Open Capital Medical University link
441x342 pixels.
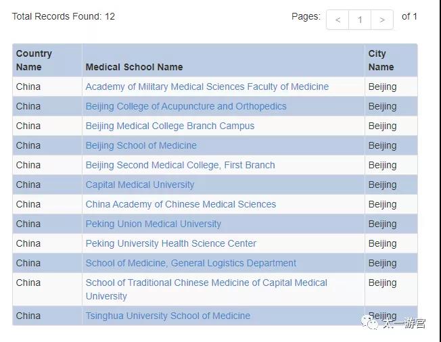(140, 185)
